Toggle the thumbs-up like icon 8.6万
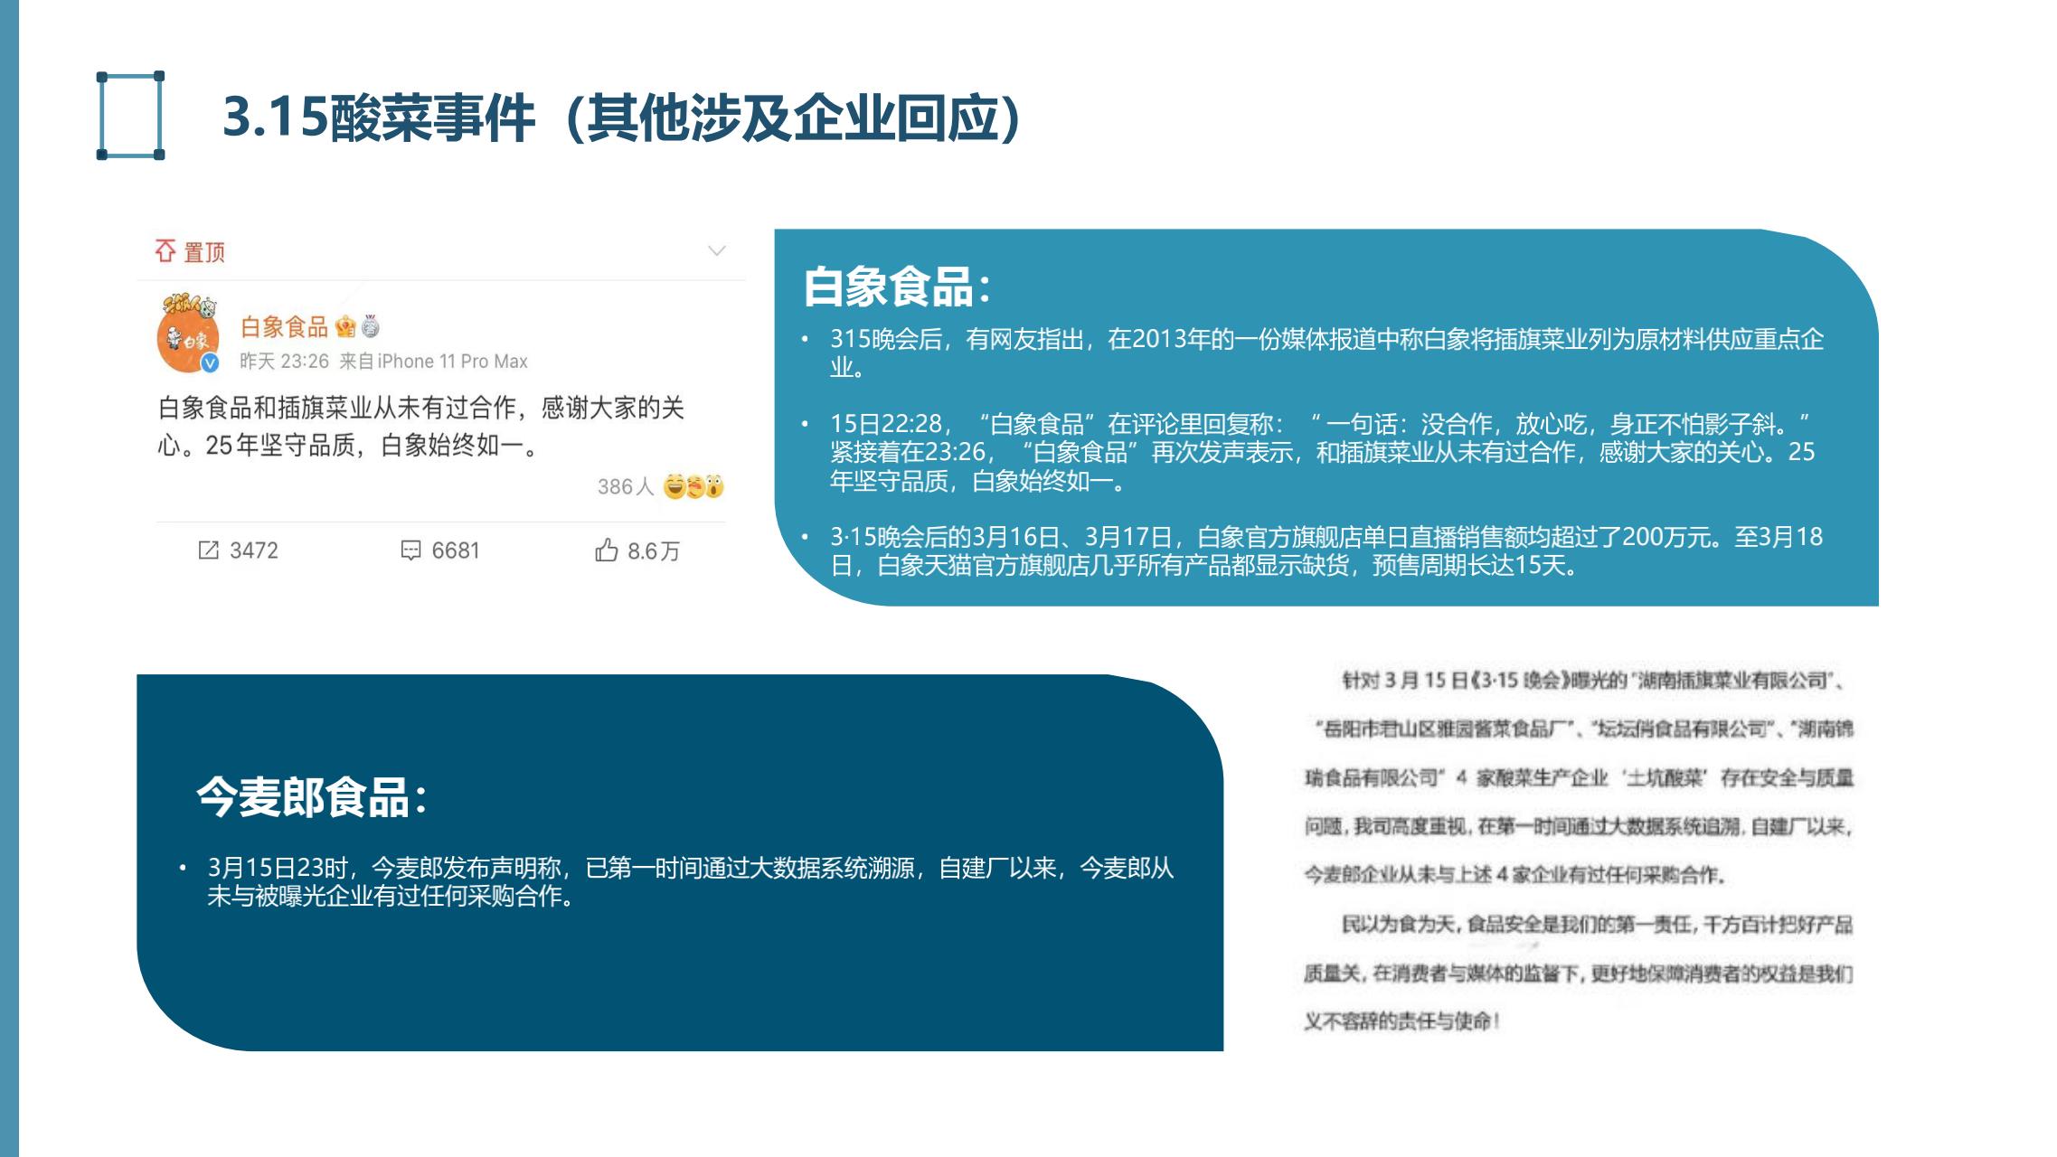The height and width of the screenshot is (1157, 2057). (x=606, y=550)
